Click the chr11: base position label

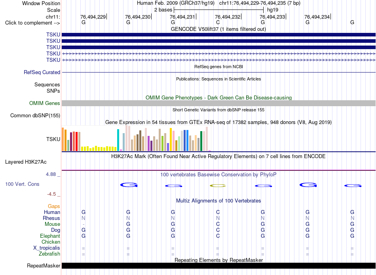(53, 17)
